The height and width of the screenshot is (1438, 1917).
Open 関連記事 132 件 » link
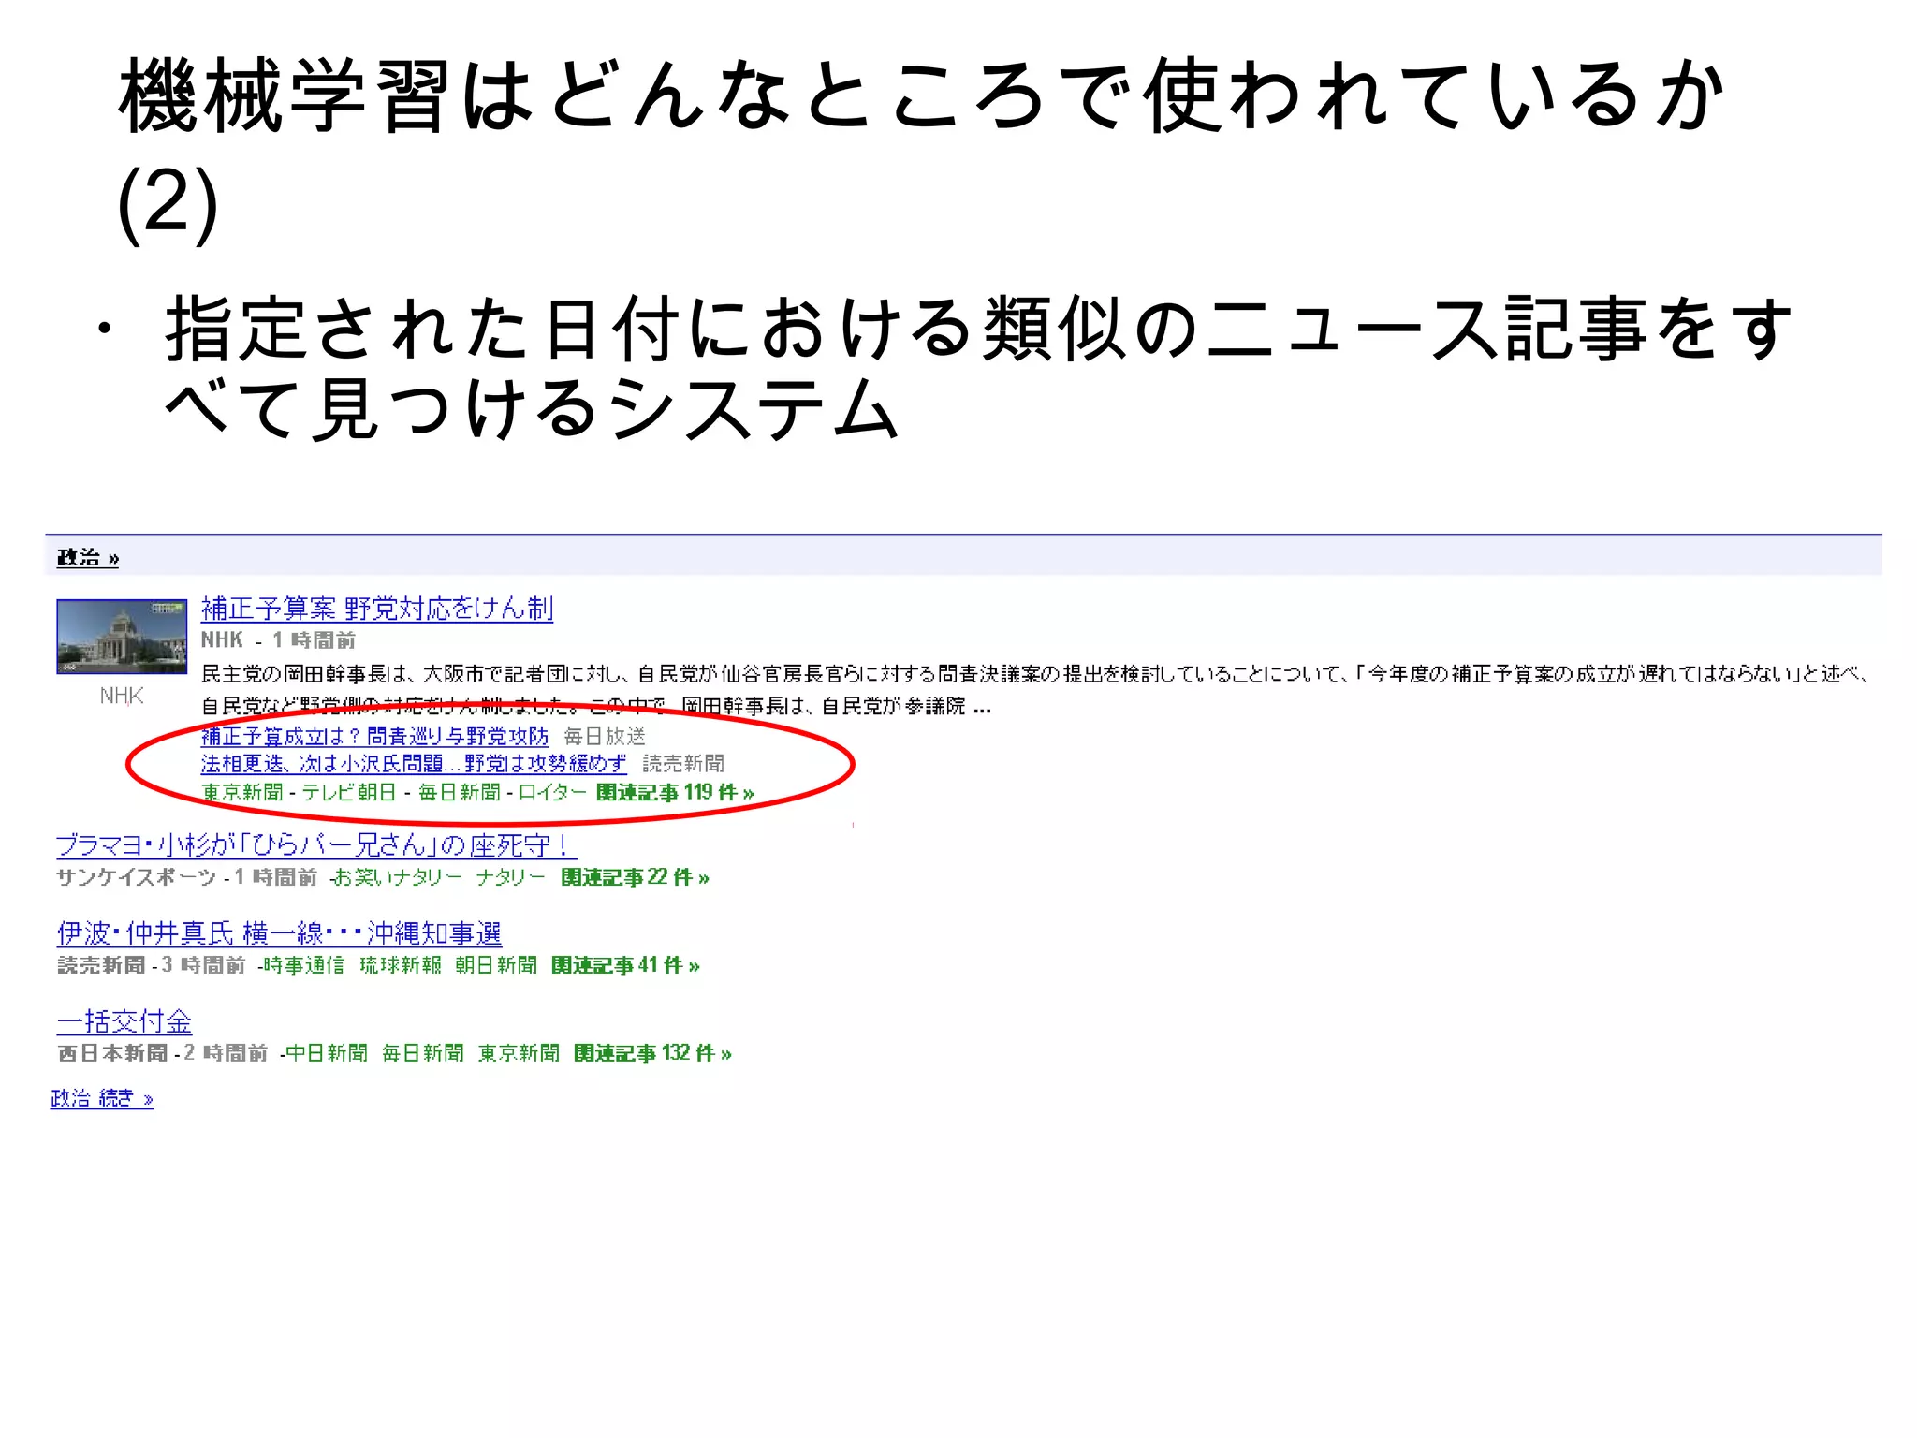[x=652, y=1053]
